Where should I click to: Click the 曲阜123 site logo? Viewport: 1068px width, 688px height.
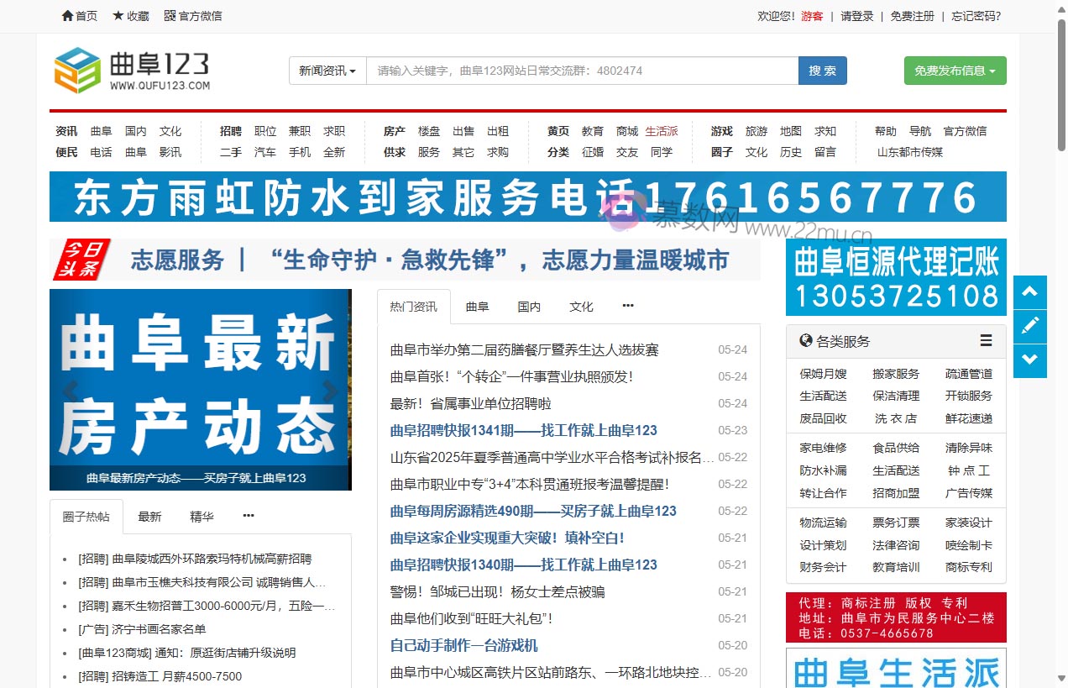pos(132,71)
